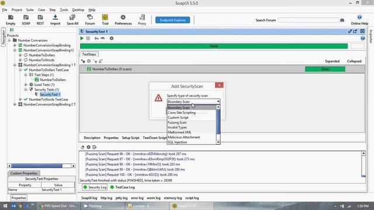Choose SQL Injection from the list
Viewport: 374px width, 210px height.
coord(191,142)
